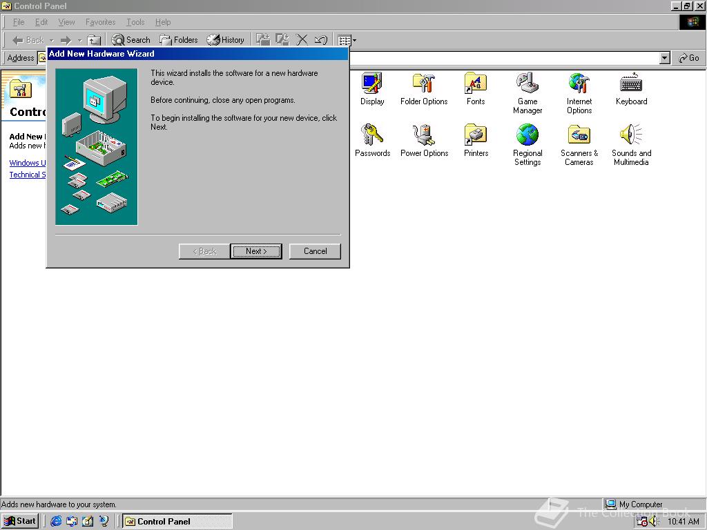707x530 pixels.
Task: Open the Fonts folder icon
Action: 476,89
